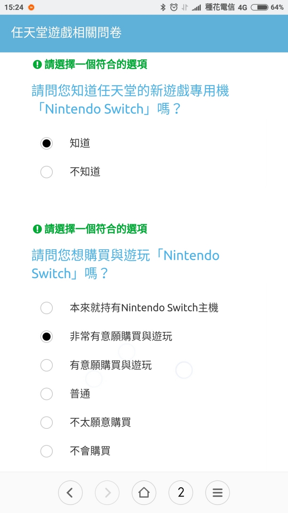Tap the 任天堂遊戲相關問卷 page title
The width and height of the screenshot is (288, 513).
pos(66,33)
